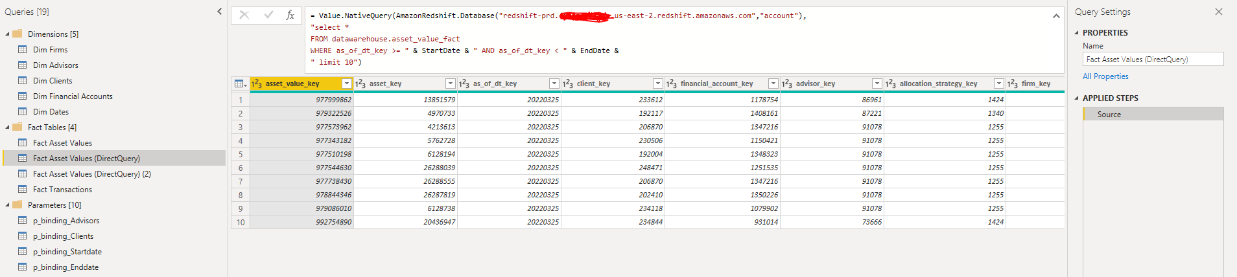Collapse the Dimensions group
This screenshot has height=277, width=1237.
7,34
